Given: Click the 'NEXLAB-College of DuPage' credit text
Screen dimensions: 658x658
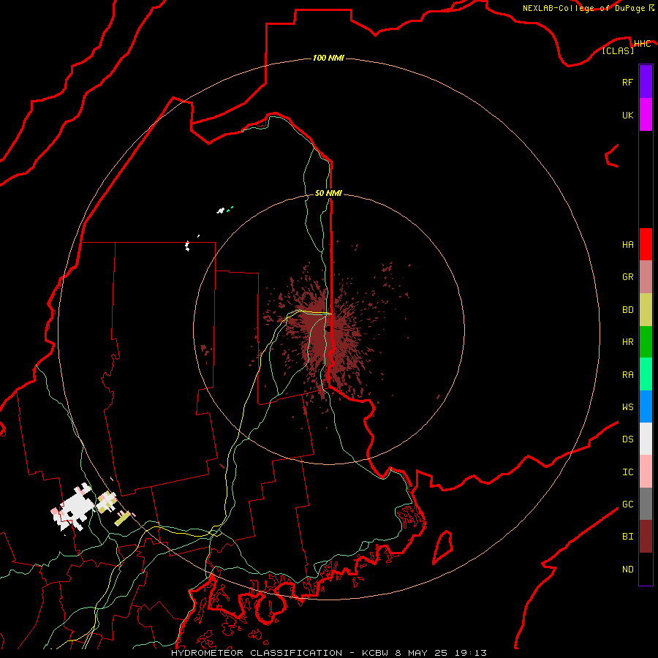Looking at the screenshot, I should (x=585, y=8).
